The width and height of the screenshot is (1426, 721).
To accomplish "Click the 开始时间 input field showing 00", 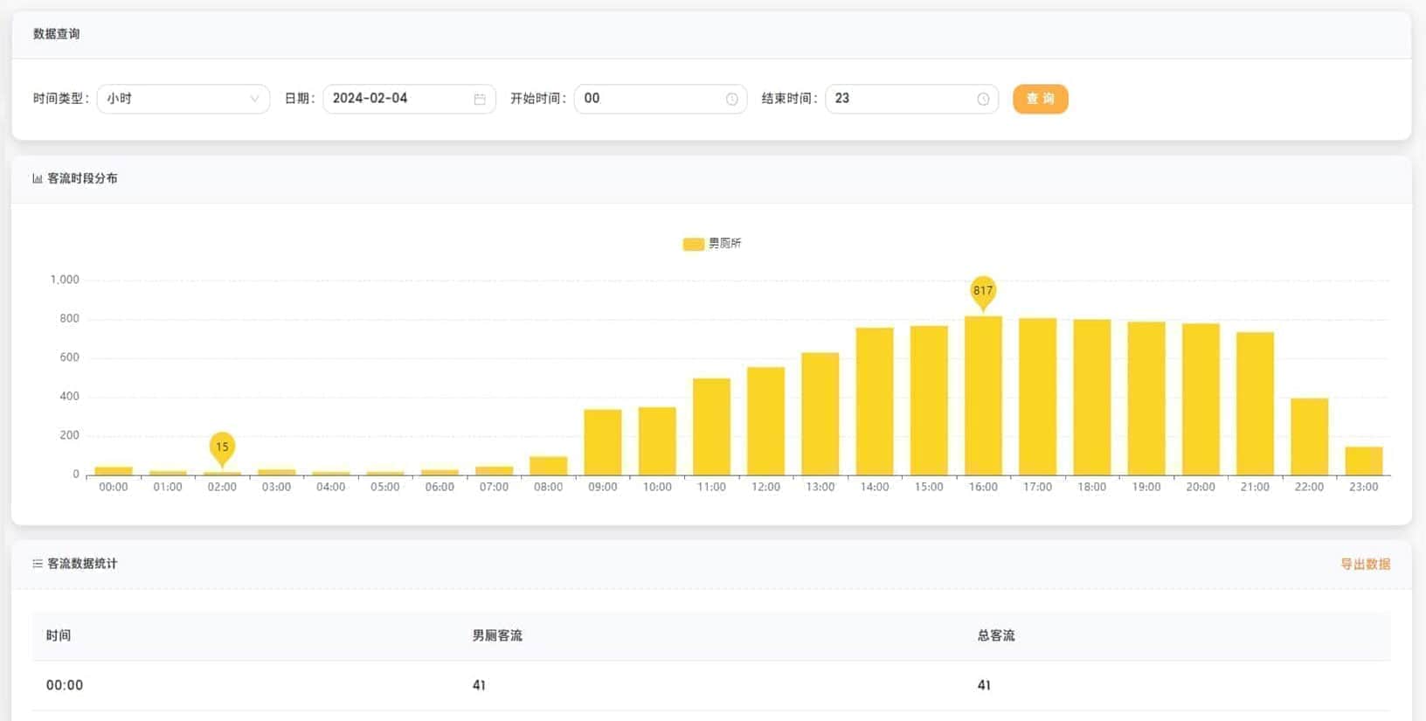I will click(651, 99).
